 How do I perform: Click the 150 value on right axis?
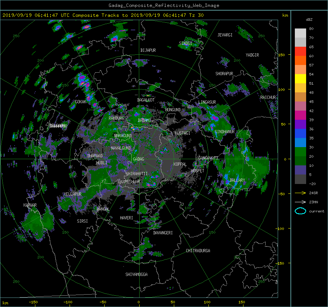(281, 55)
